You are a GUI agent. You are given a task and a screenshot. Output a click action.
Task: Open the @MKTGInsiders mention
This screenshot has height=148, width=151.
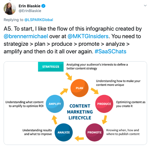coord(88,36)
